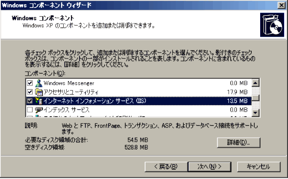This screenshot has height=179, width=288.
Task: Click the インデックス サービス icon
Action: (x=39, y=110)
